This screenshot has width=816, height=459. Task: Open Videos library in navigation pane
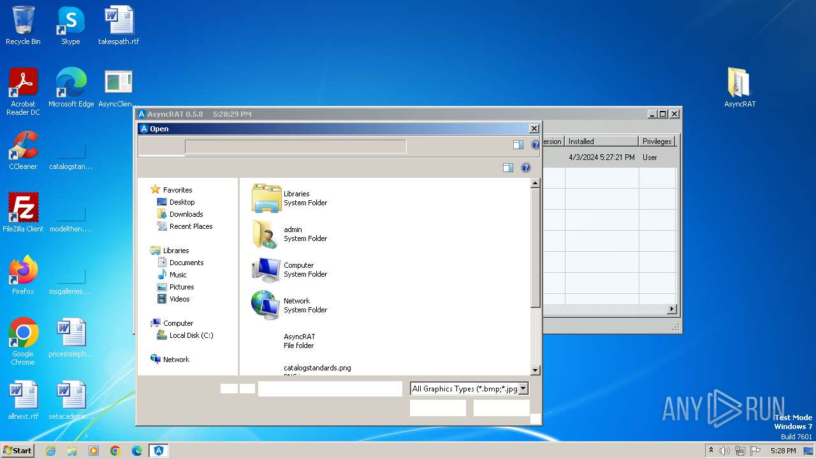(x=174, y=299)
